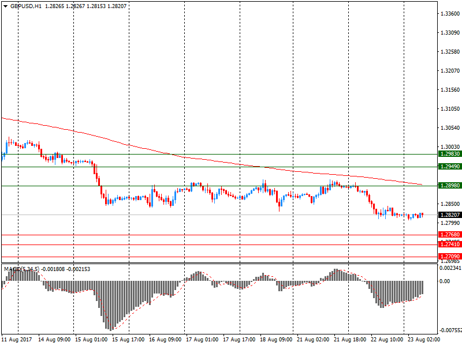Screen dimensions: 462x346
Task: Click the 15 Aug 17:00 time label
Action: point(128,340)
